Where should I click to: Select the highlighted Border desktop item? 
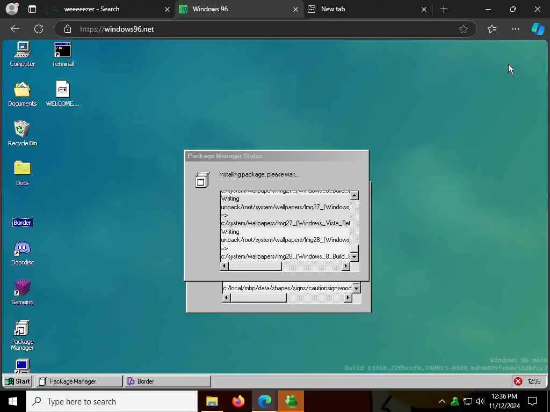(x=23, y=223)
